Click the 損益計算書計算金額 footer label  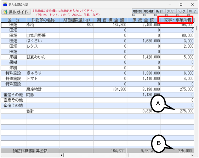[x=30, y=151]
